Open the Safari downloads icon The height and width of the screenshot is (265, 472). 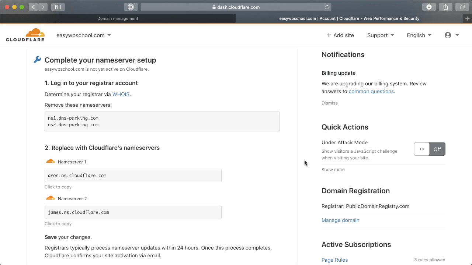(429, 7)
